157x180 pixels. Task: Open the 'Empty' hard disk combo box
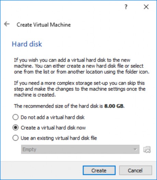[80, 149]
